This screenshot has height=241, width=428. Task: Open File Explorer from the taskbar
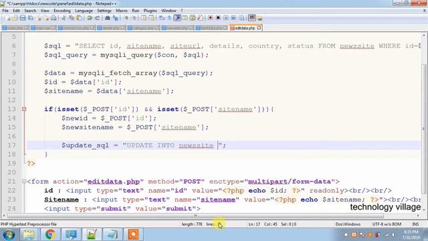29,235
